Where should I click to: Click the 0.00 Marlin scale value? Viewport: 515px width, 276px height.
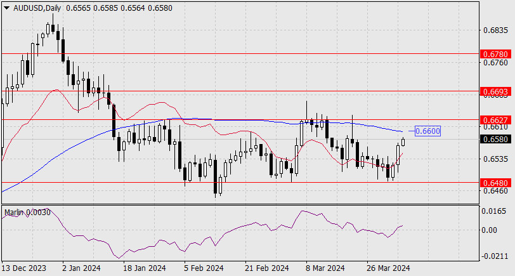pos(490,230)
